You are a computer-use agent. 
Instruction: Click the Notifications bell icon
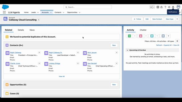coord(173,7)
